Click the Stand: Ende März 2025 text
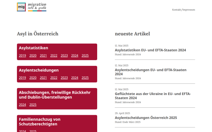Screen dimensions: 212x132 click(128, 122)
